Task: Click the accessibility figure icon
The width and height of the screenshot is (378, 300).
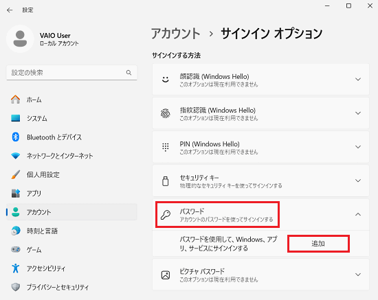Action: point(15,268)
